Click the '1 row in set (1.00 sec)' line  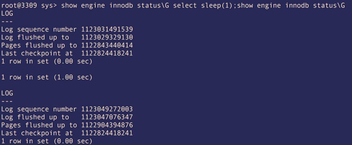pos(47,78)
